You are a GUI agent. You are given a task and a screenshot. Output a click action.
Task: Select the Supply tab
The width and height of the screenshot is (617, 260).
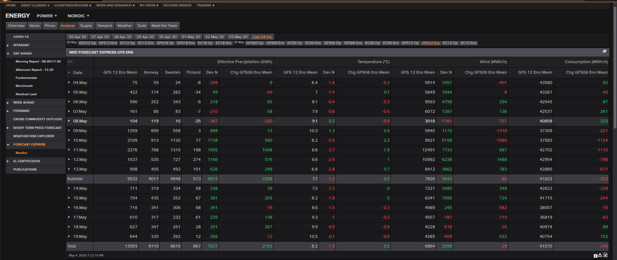(86, 26)
